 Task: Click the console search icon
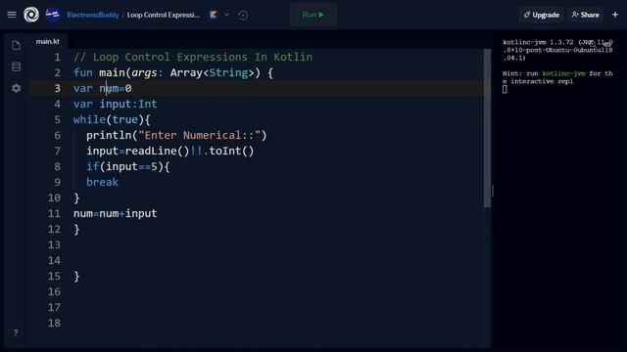(x=592, y=43)
